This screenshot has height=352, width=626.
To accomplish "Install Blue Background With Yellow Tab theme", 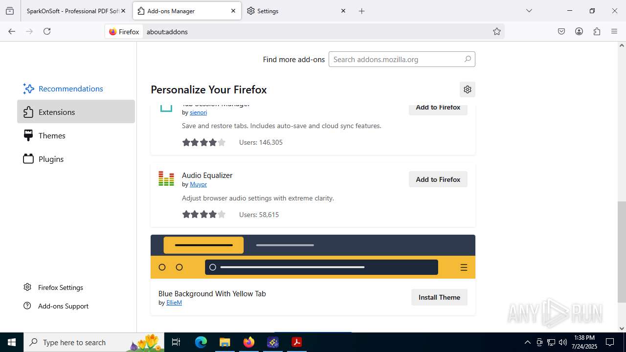I will pyautogui.click(x=439, y=297).
